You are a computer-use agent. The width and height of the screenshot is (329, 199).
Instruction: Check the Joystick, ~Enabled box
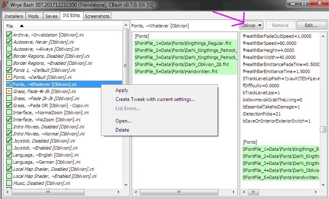point(9,148)
